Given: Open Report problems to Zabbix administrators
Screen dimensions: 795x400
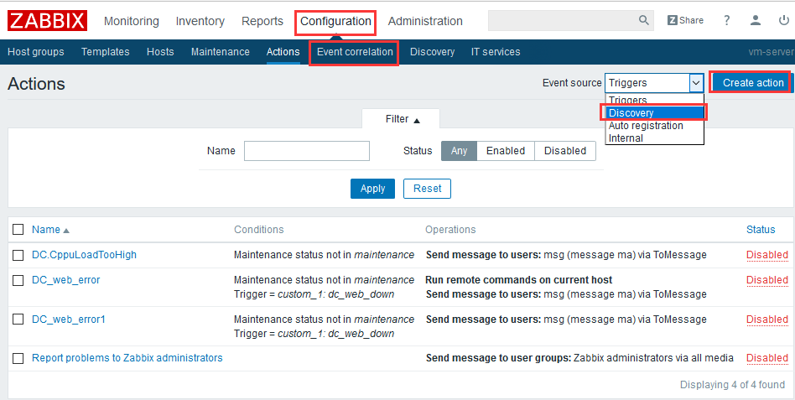Looking at the screenshot, I should click(x=127, y=358).
